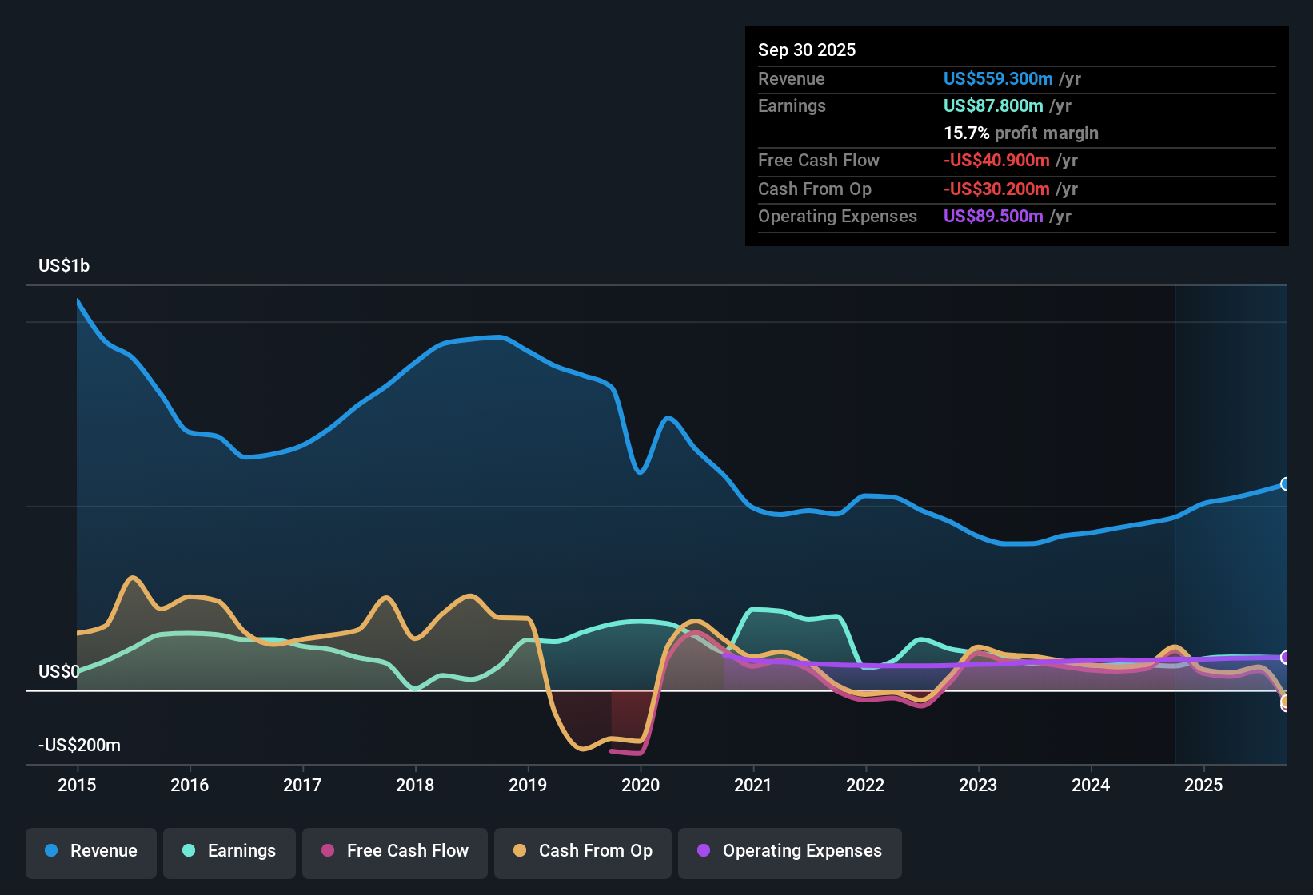Select the orange Cash From Op legend dot
1313x895 pixels.
(519, 851)
